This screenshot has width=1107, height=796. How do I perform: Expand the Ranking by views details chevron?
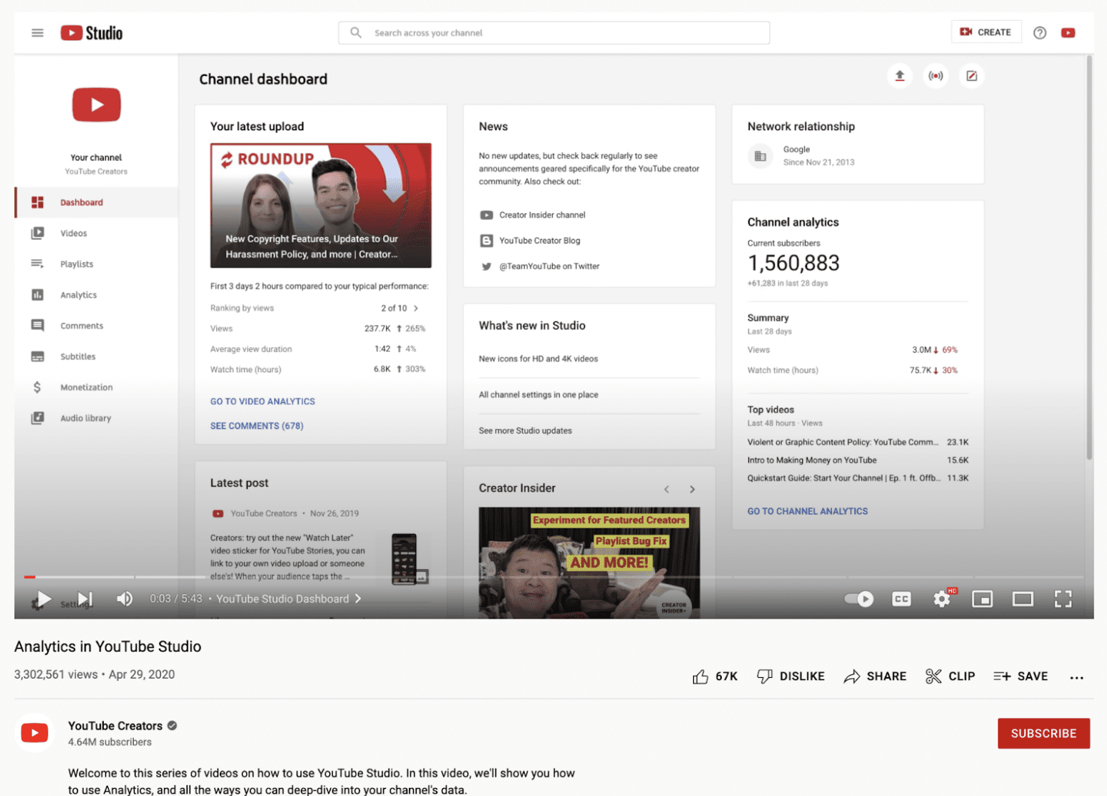click(415, 308)
